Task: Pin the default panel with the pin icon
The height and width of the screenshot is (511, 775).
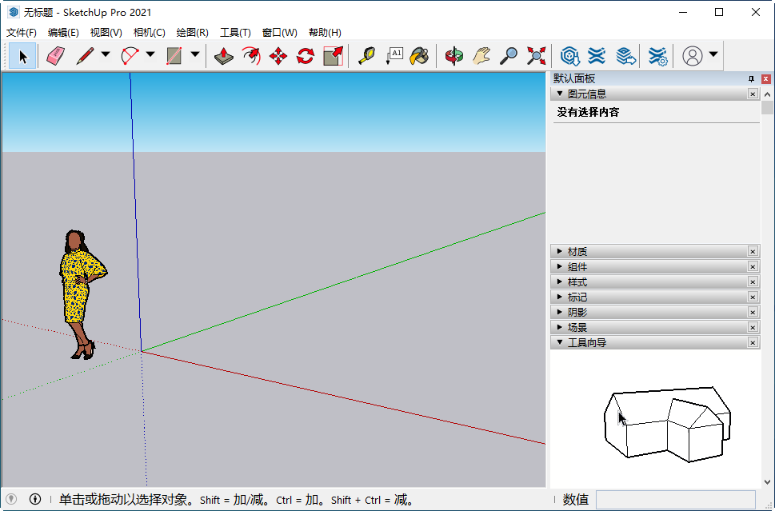Action: point(752,78)
